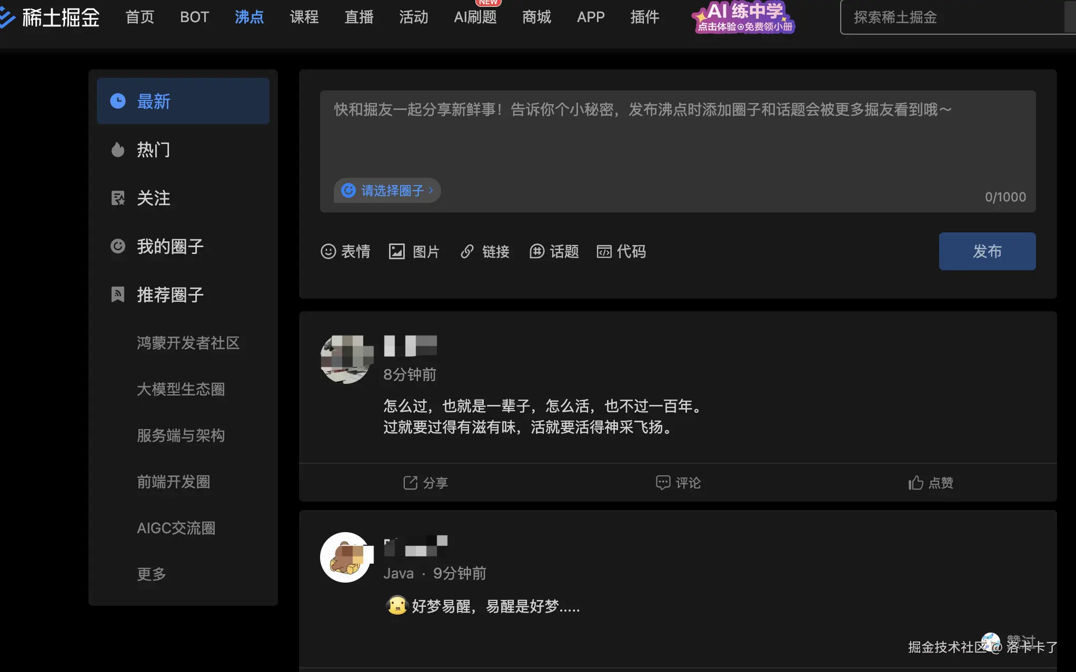
Task: Open the 服务端与架构 circle
Action: pyautogui.click(x=181, y=435)
